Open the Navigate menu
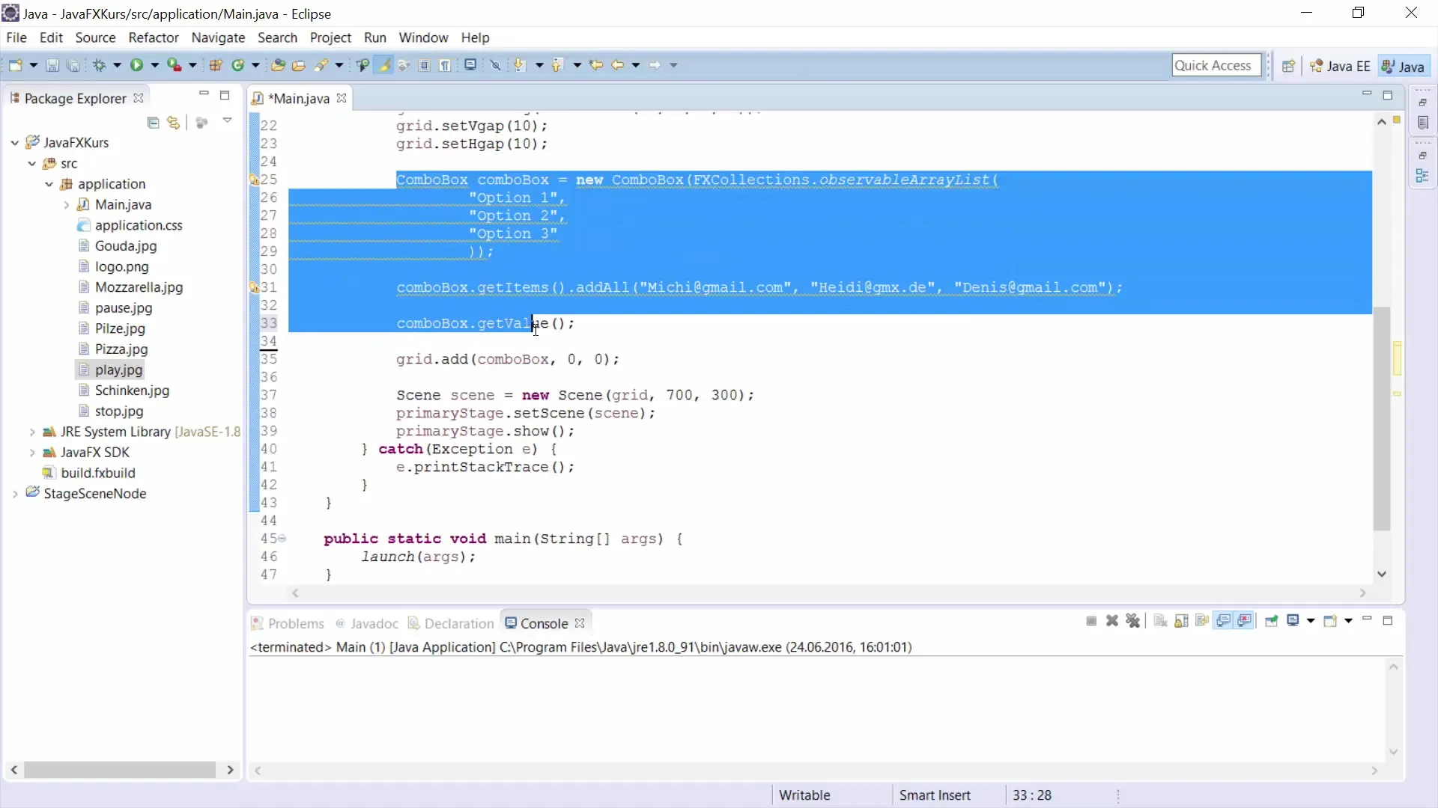The width and height of the screenshot is (1438, 808). click(218, 37)
